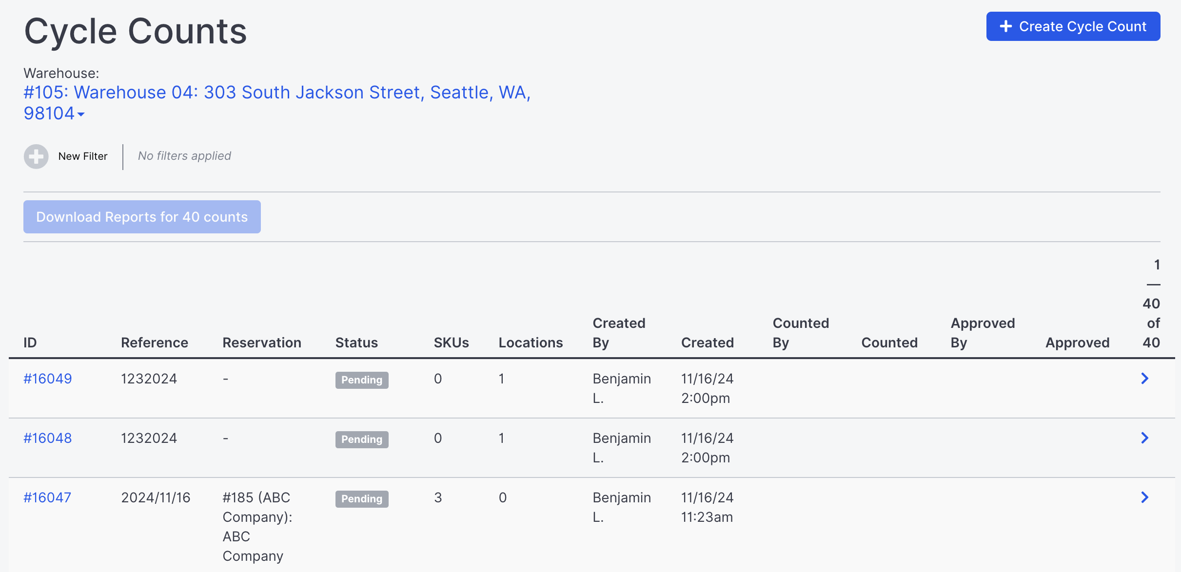The height and width of the screenshot is (572, 1181).
Task: Open cycle count #16047 link
Action: [47, 497]
